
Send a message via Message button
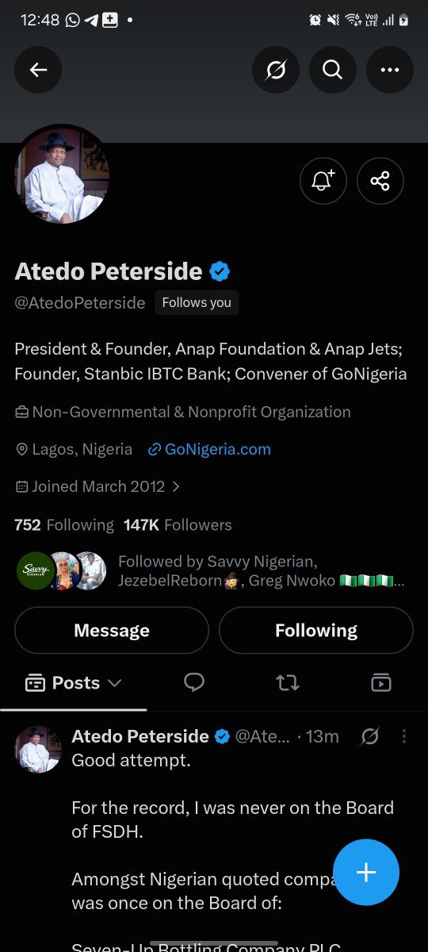pyautogui.click(x=112, y=631)
